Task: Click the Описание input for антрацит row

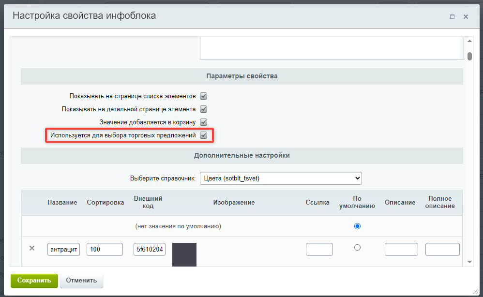Action: click(401, 249)
